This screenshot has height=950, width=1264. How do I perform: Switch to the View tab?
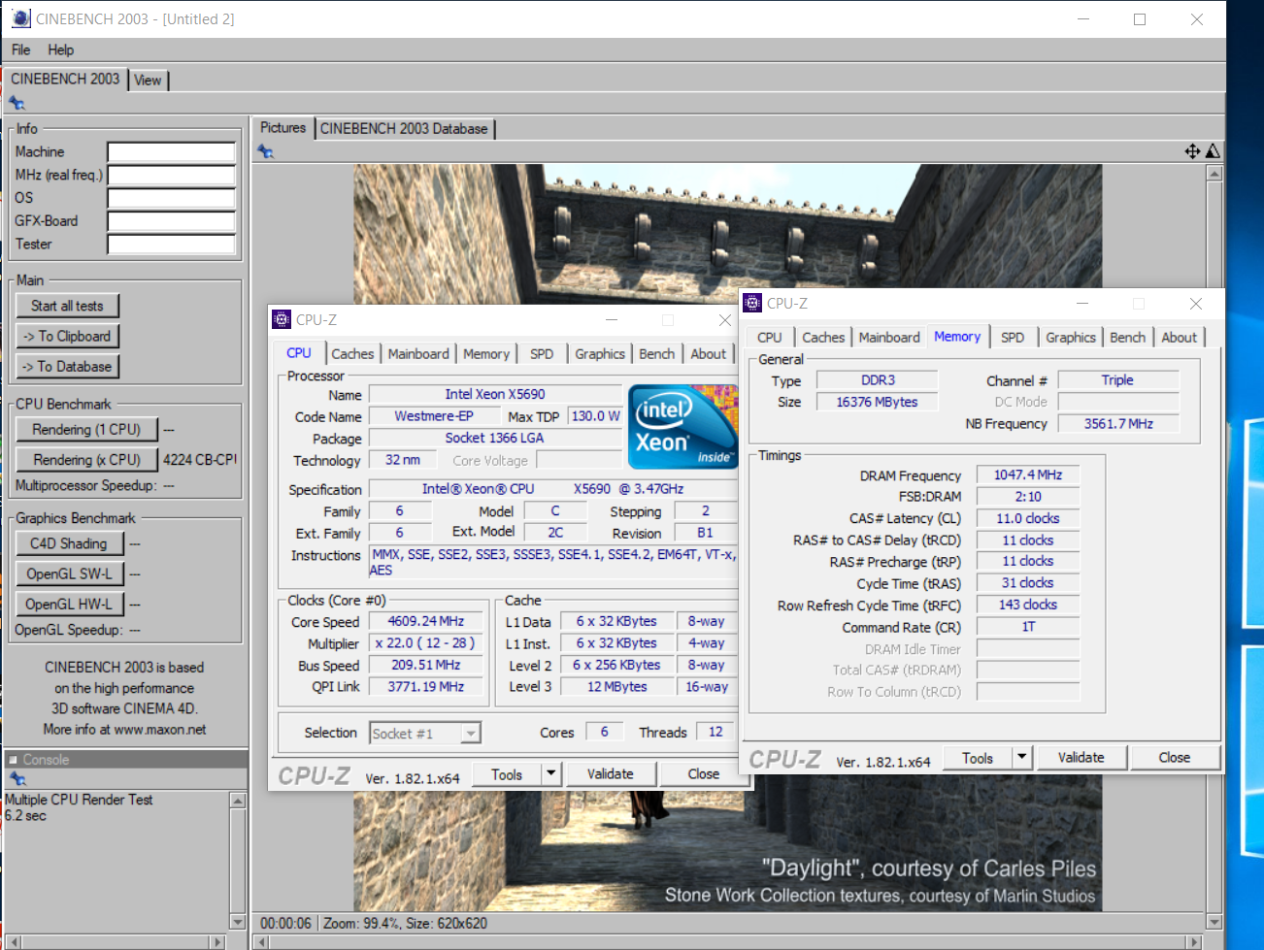[x=148, y=81]
